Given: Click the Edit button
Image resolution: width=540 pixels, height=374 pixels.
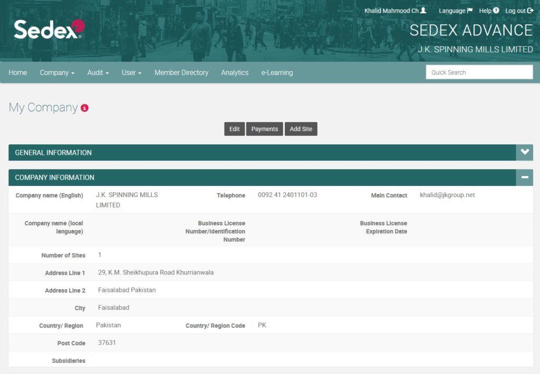Looking at the screenshot, I should point(234,129).
